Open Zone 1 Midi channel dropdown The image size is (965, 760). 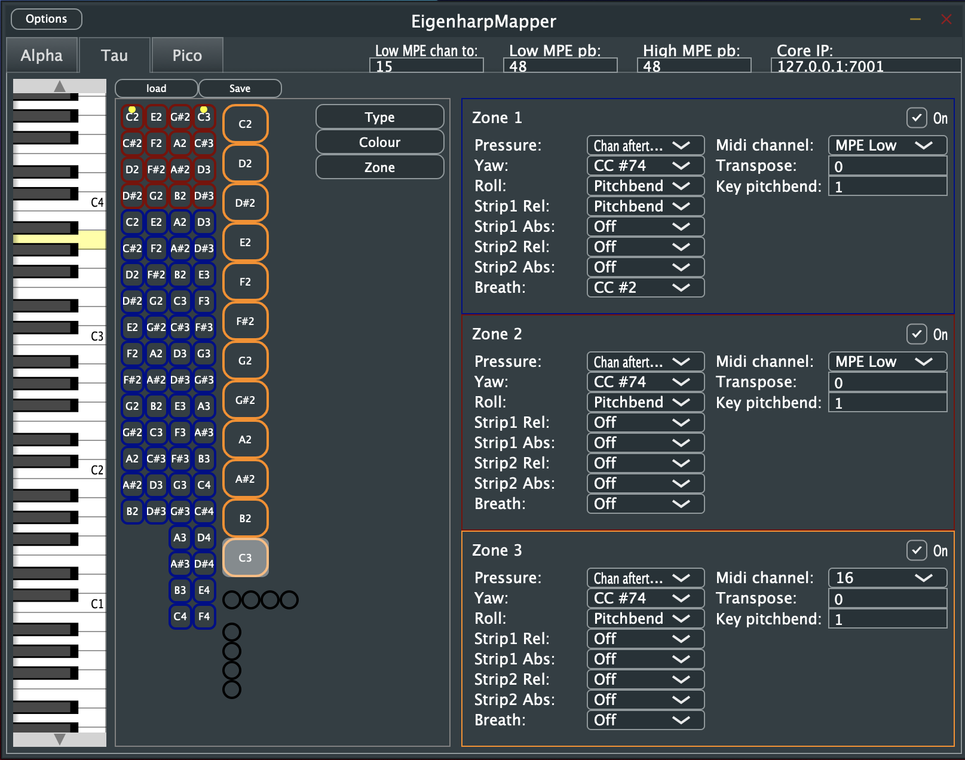887,146
